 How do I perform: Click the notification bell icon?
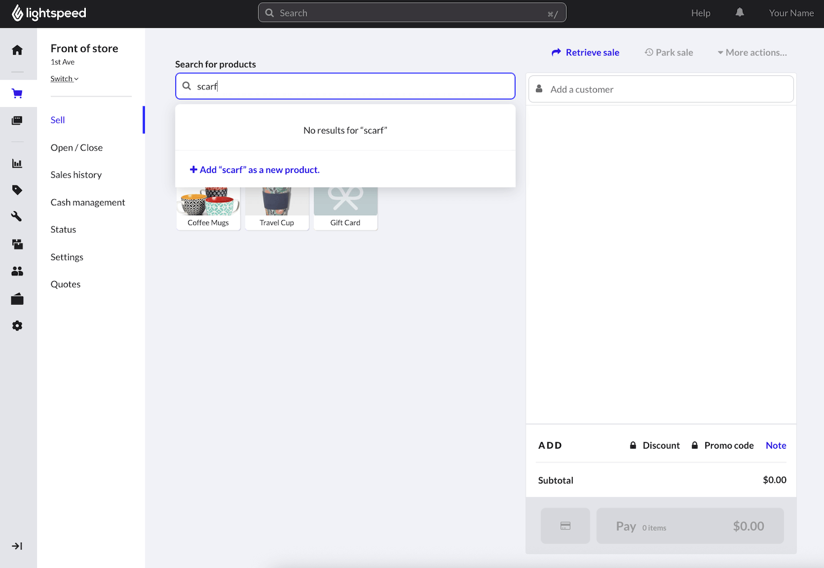(x=740, y=13)
